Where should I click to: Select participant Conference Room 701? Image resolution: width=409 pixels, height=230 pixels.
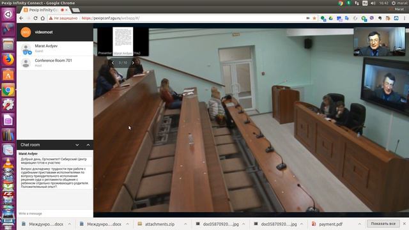click(55, 63)
